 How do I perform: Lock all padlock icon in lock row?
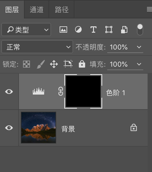82,64
